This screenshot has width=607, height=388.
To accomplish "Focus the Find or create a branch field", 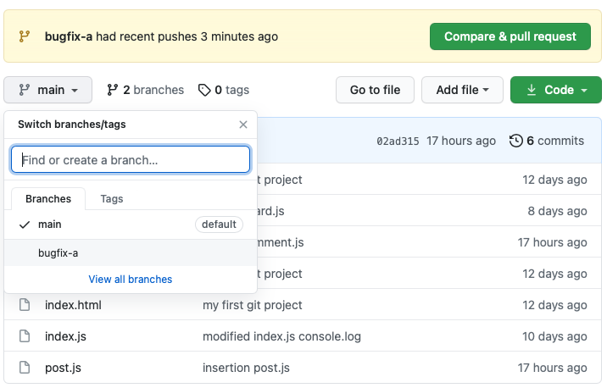I will click(x=131, y=159).
